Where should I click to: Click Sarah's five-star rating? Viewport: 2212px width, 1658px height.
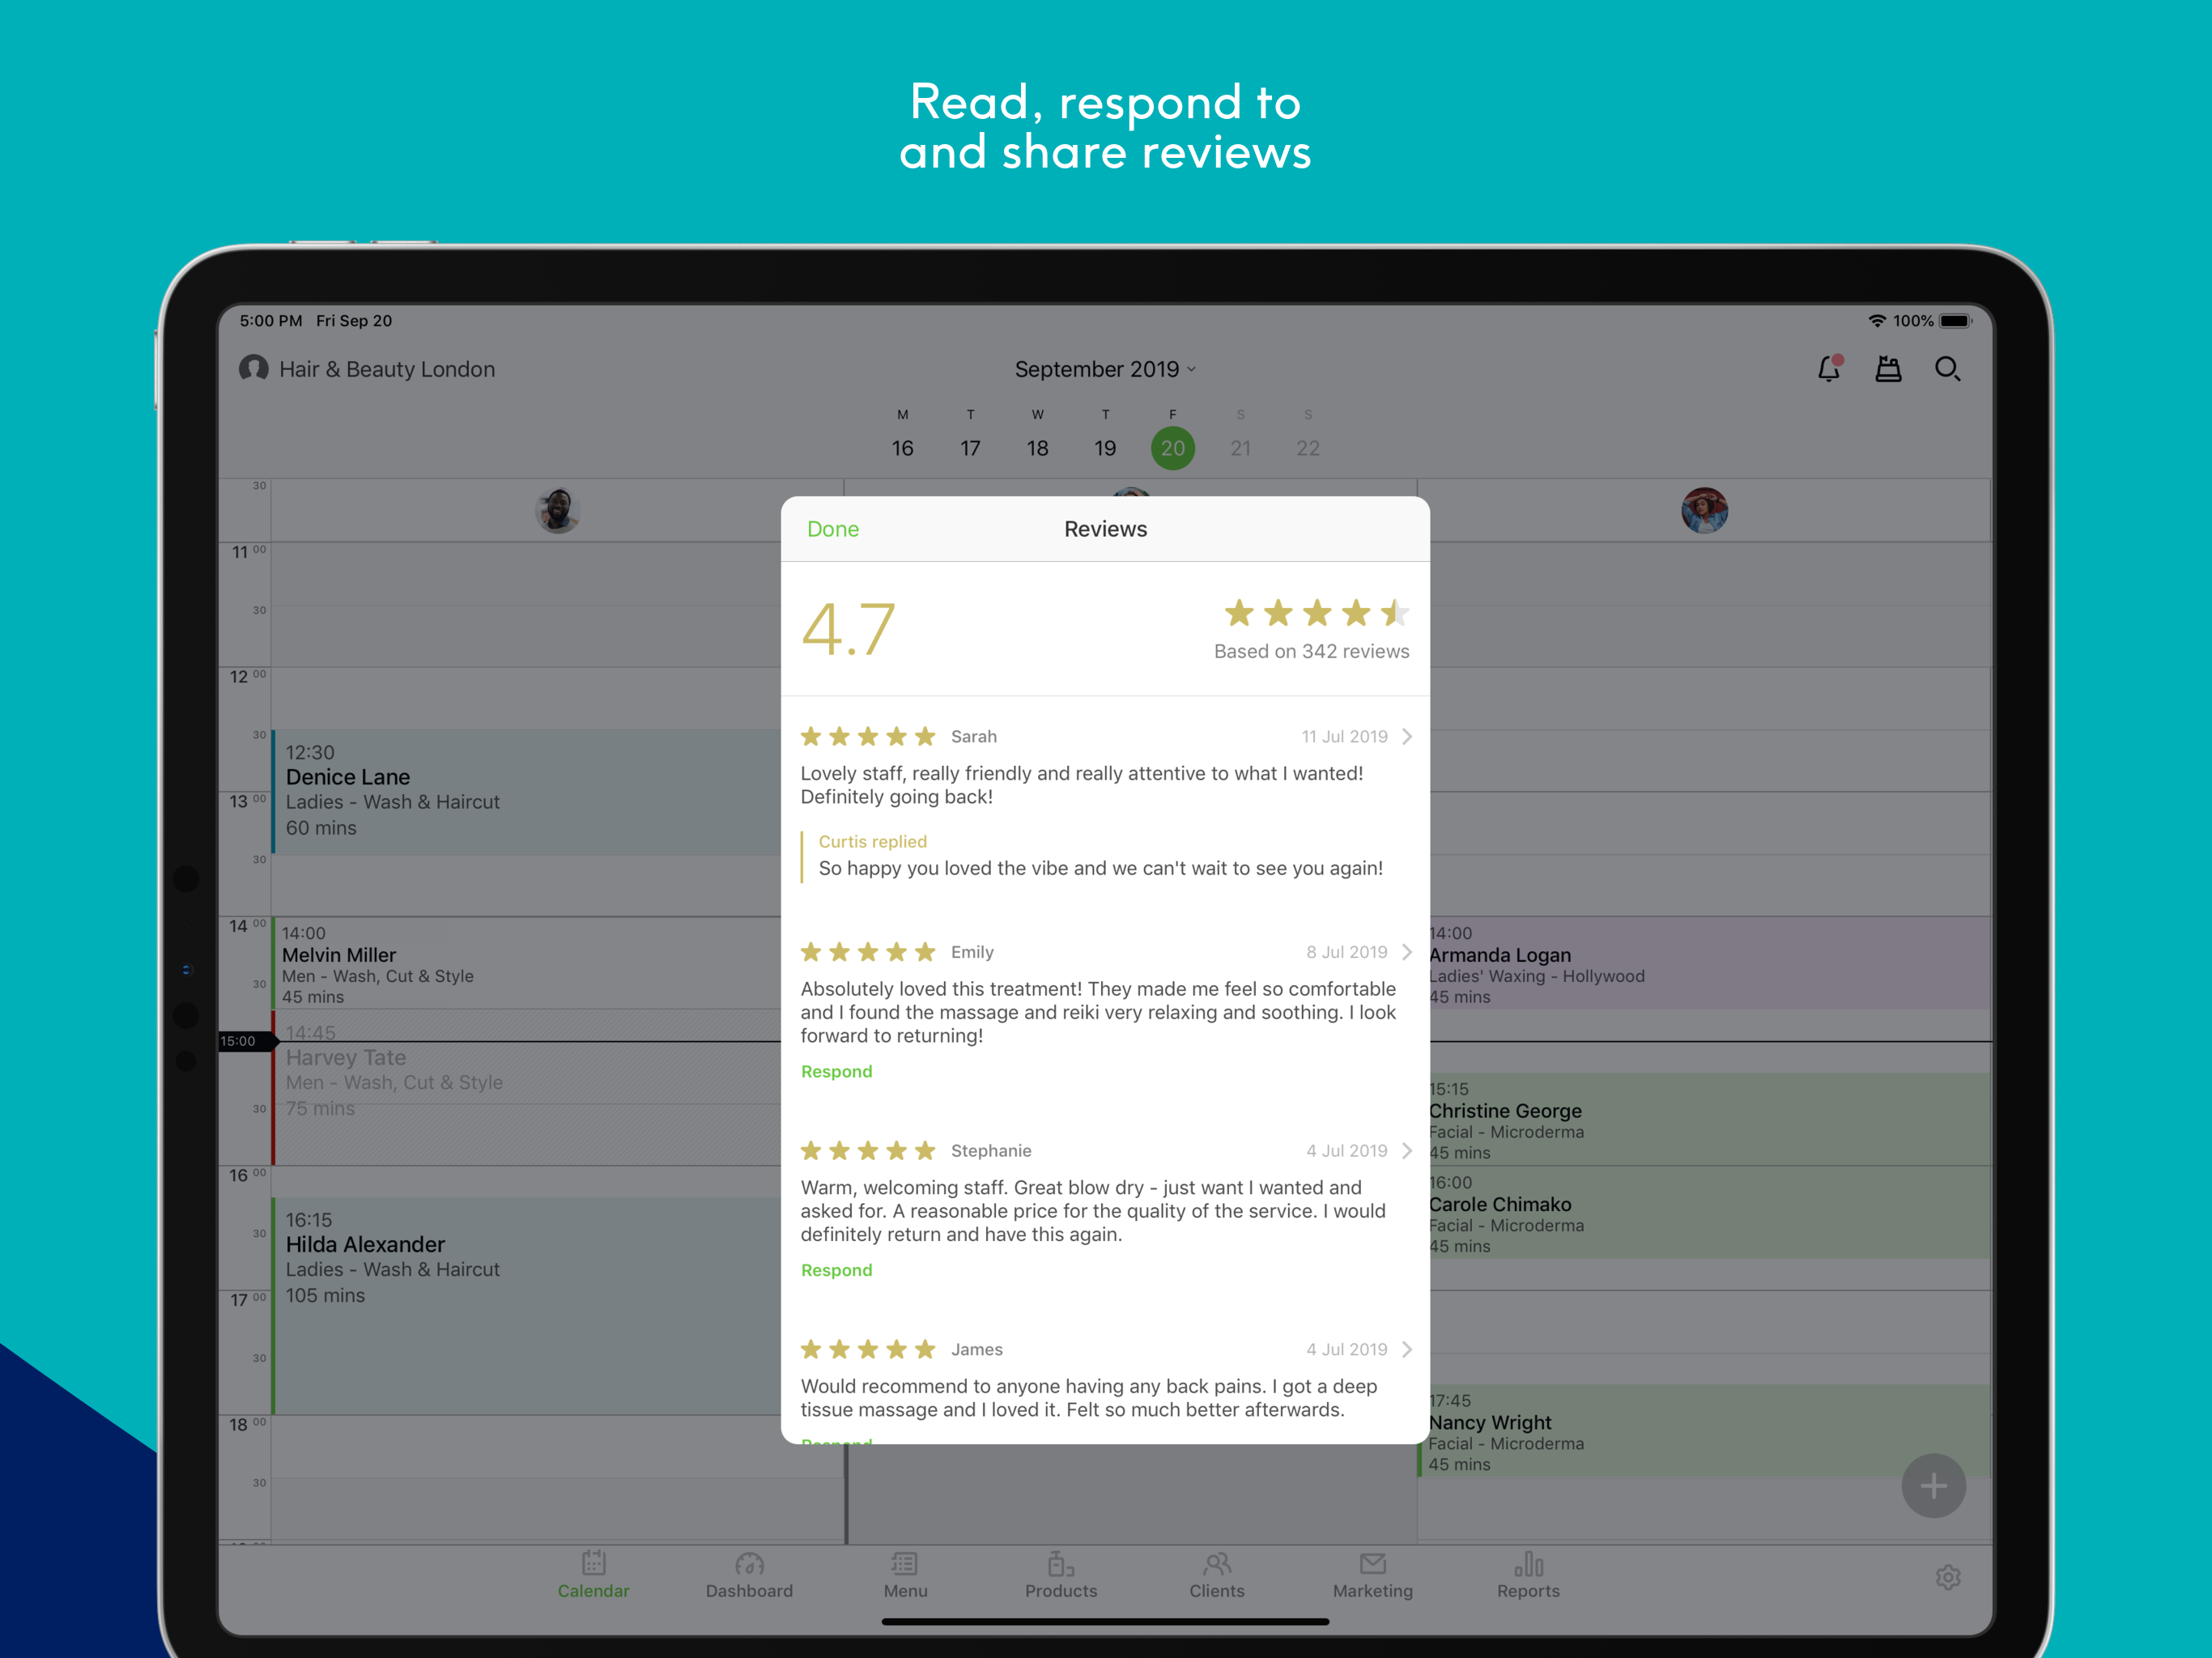(x=868, y=736)
